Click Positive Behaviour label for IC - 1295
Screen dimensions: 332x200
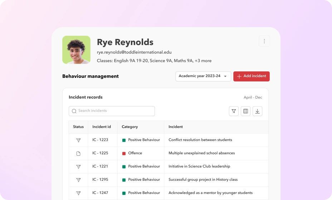coord(144,179)
